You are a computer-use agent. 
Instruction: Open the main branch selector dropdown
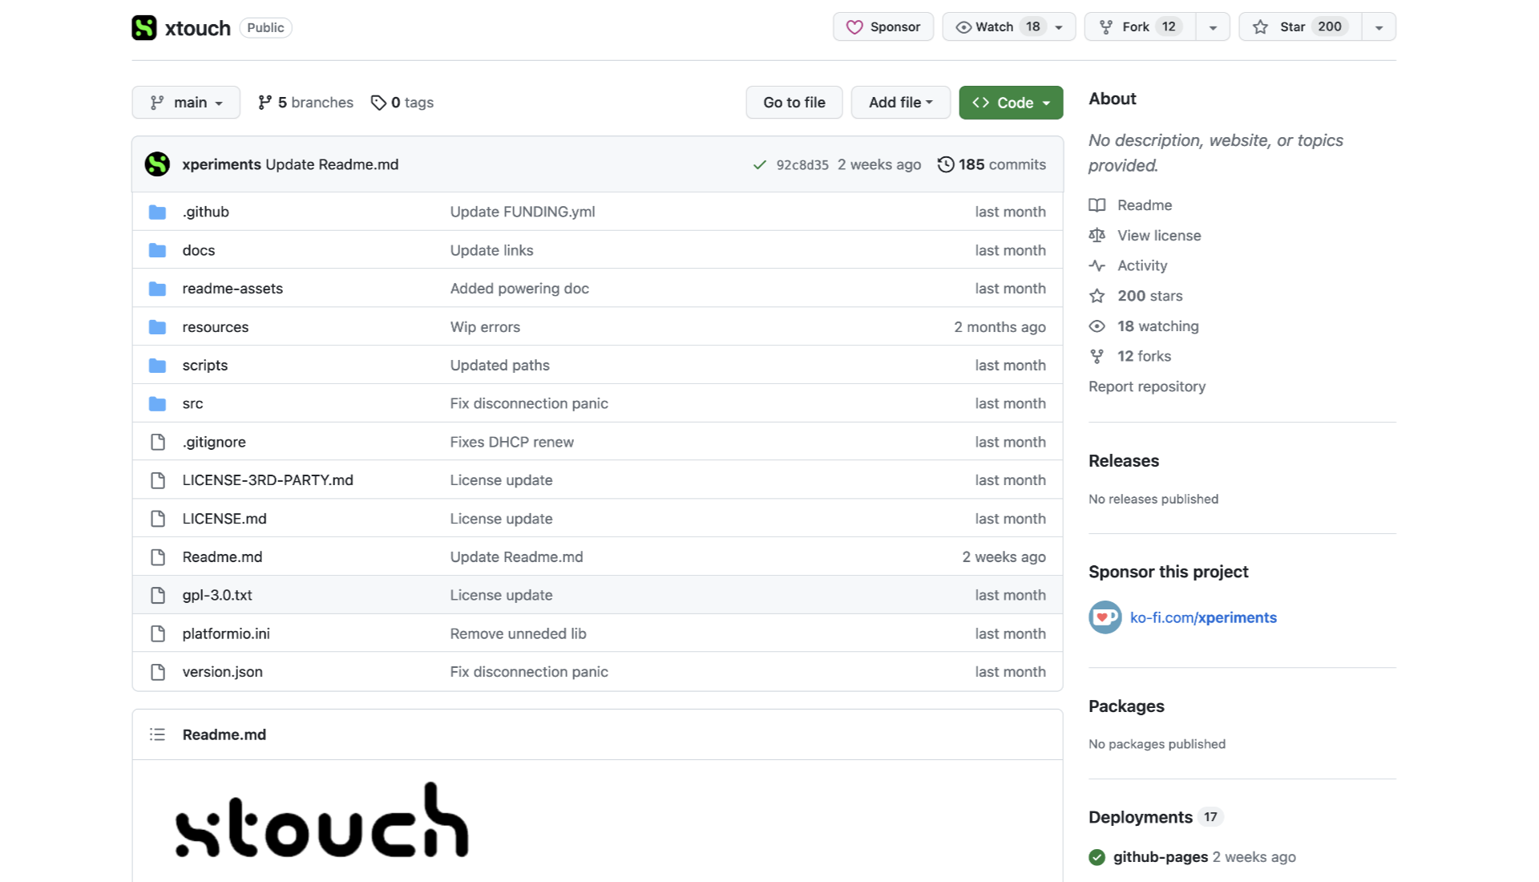(186, 103)
